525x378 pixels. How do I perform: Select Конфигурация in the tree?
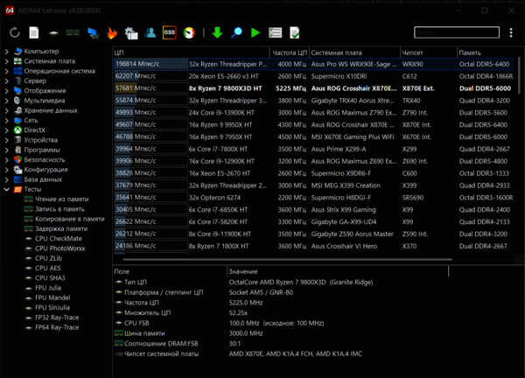[x=45, y=170]
